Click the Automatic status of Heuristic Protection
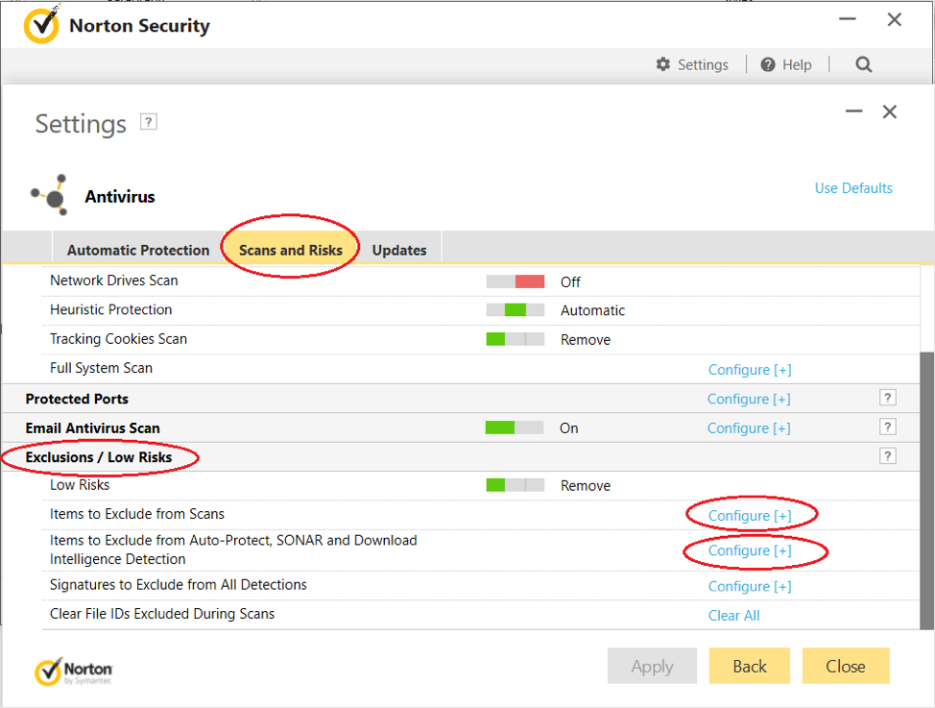935x708 pixels. click(x=592, y=310)
